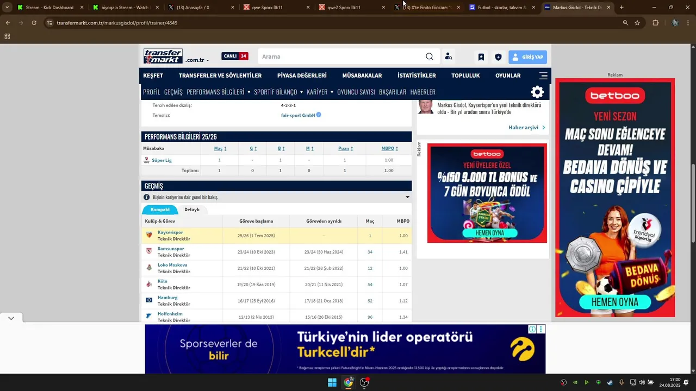Open the Samsunspor club link
The image size is (696, 391).
tap(171, 249)
